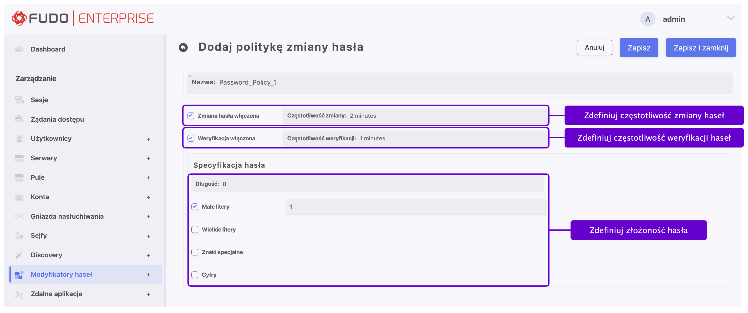Click the Zapisz i zamknij button
Image resolution: width=748 pixels, height=313 pixels.
tap(701, 48)
